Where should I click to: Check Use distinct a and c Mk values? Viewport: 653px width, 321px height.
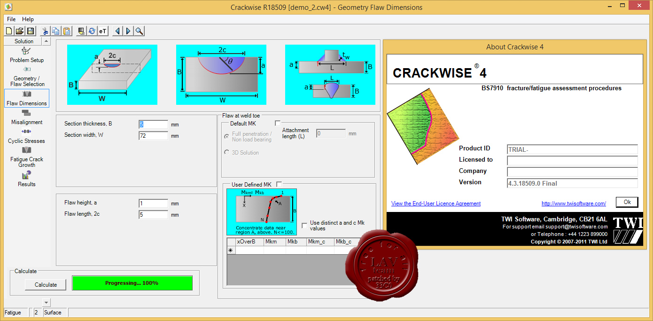coord(304,226)
